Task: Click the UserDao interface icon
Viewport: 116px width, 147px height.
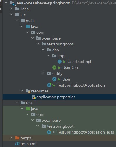Action: [54, 67]
